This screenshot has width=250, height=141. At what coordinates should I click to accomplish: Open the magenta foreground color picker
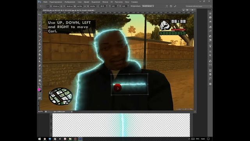(x=39, y=90)
